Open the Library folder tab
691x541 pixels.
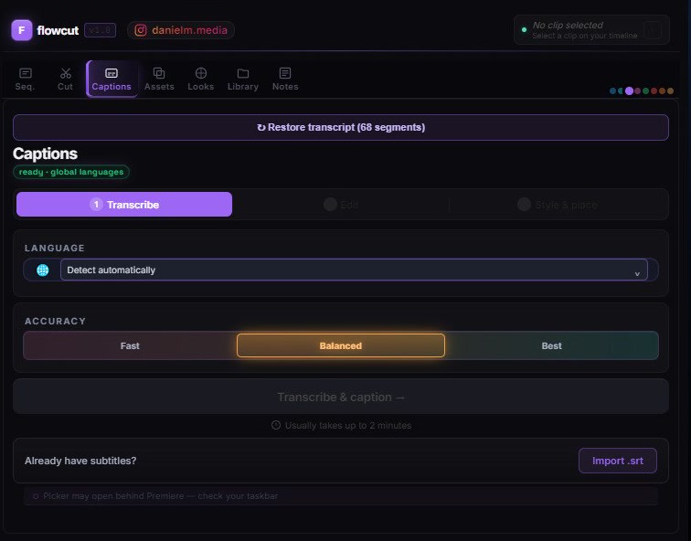point(243,80)
